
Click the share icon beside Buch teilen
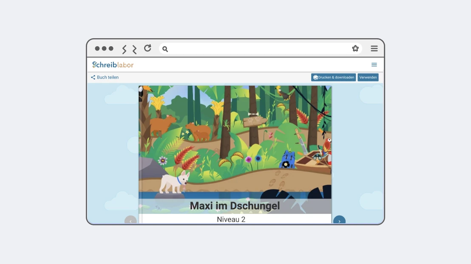[93, 77]
